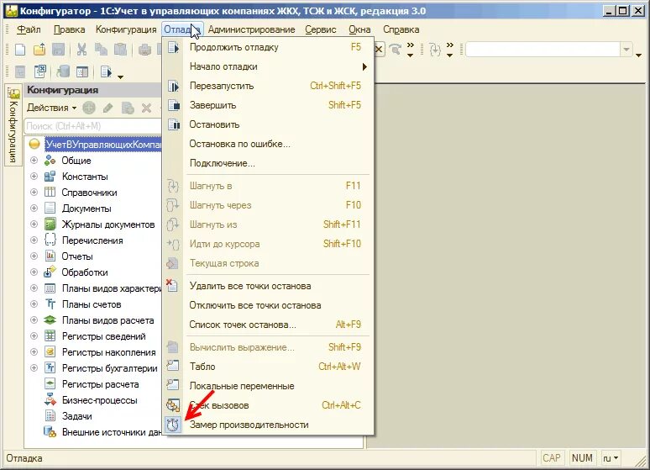The height and width of the screenshot is (470, 650).
Task: Expand the Константы tree node
Action: 34,176
